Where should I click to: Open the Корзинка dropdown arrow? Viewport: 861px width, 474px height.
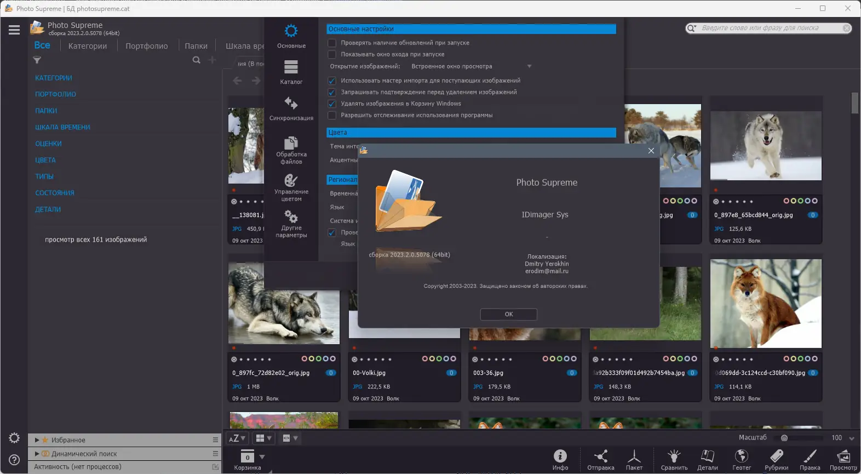point(262,456)
